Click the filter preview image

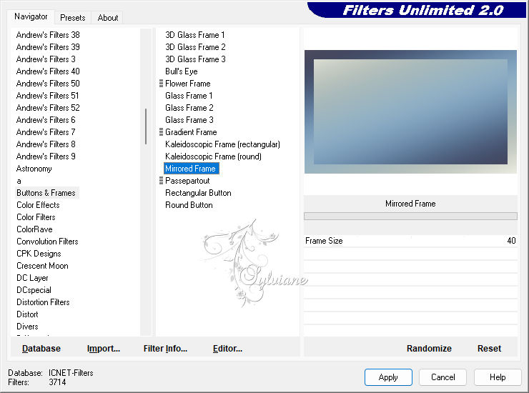(410, 111)
